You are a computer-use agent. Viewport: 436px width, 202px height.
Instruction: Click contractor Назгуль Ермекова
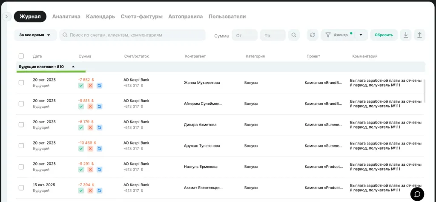tap(201, 167)
